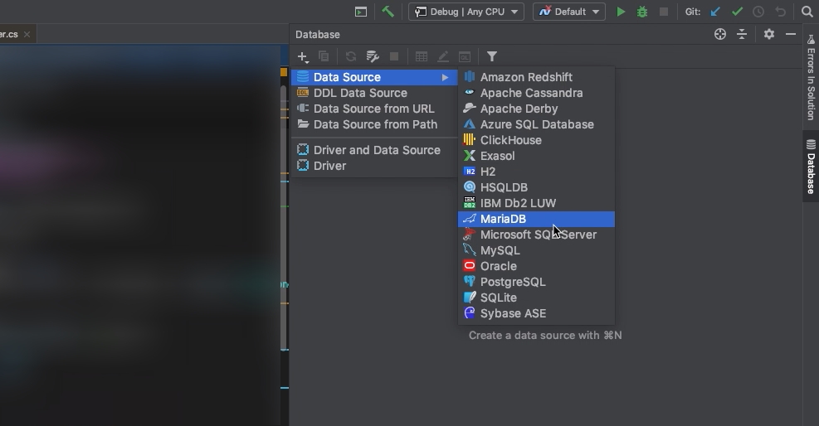Click the collapse all icon in Database header
This screenshot has height=426, width=819.
(742, 35)
